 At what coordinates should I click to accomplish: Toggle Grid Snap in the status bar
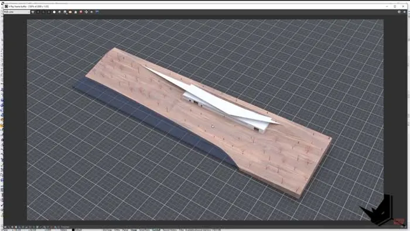coord(107,230)
